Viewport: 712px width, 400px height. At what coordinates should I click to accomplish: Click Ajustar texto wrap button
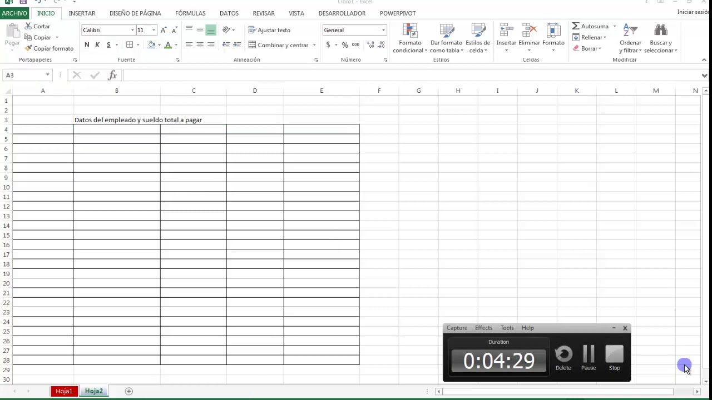pyautogui.click(x=269, y=30)
